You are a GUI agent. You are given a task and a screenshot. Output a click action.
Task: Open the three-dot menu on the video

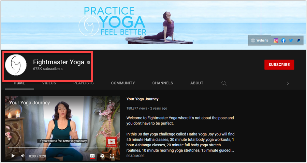(x=110, y=102)
